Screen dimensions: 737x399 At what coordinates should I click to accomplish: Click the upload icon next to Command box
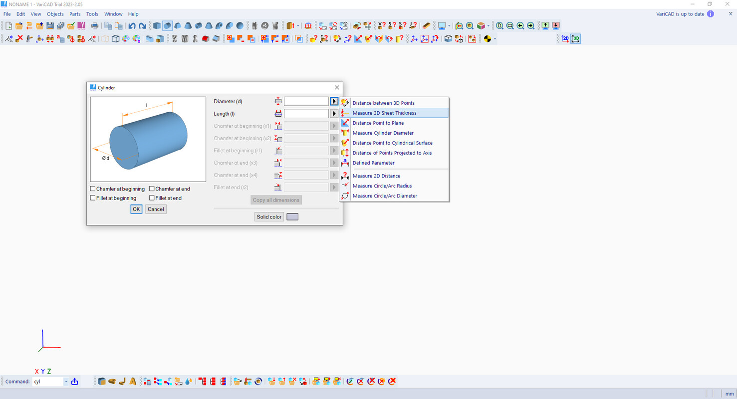point(75,382)
